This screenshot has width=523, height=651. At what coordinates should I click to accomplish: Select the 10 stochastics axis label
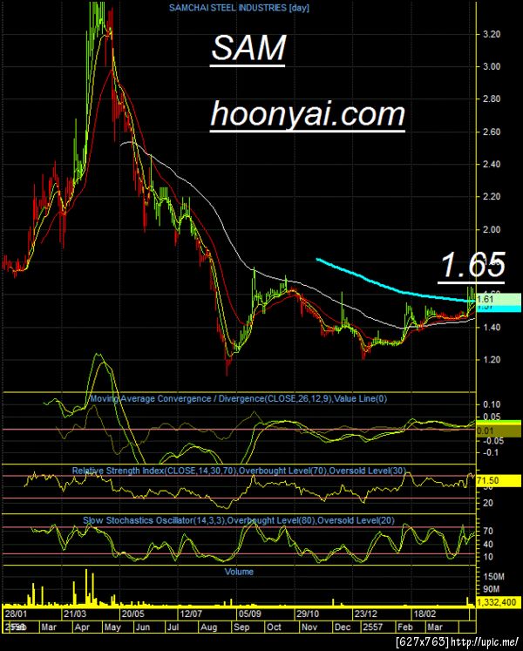tap(488, 557)
